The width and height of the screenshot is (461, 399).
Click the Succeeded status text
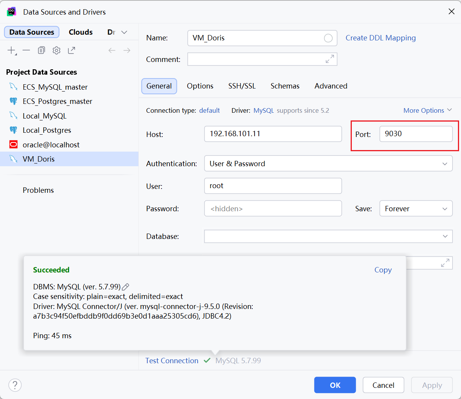point(51,270)
